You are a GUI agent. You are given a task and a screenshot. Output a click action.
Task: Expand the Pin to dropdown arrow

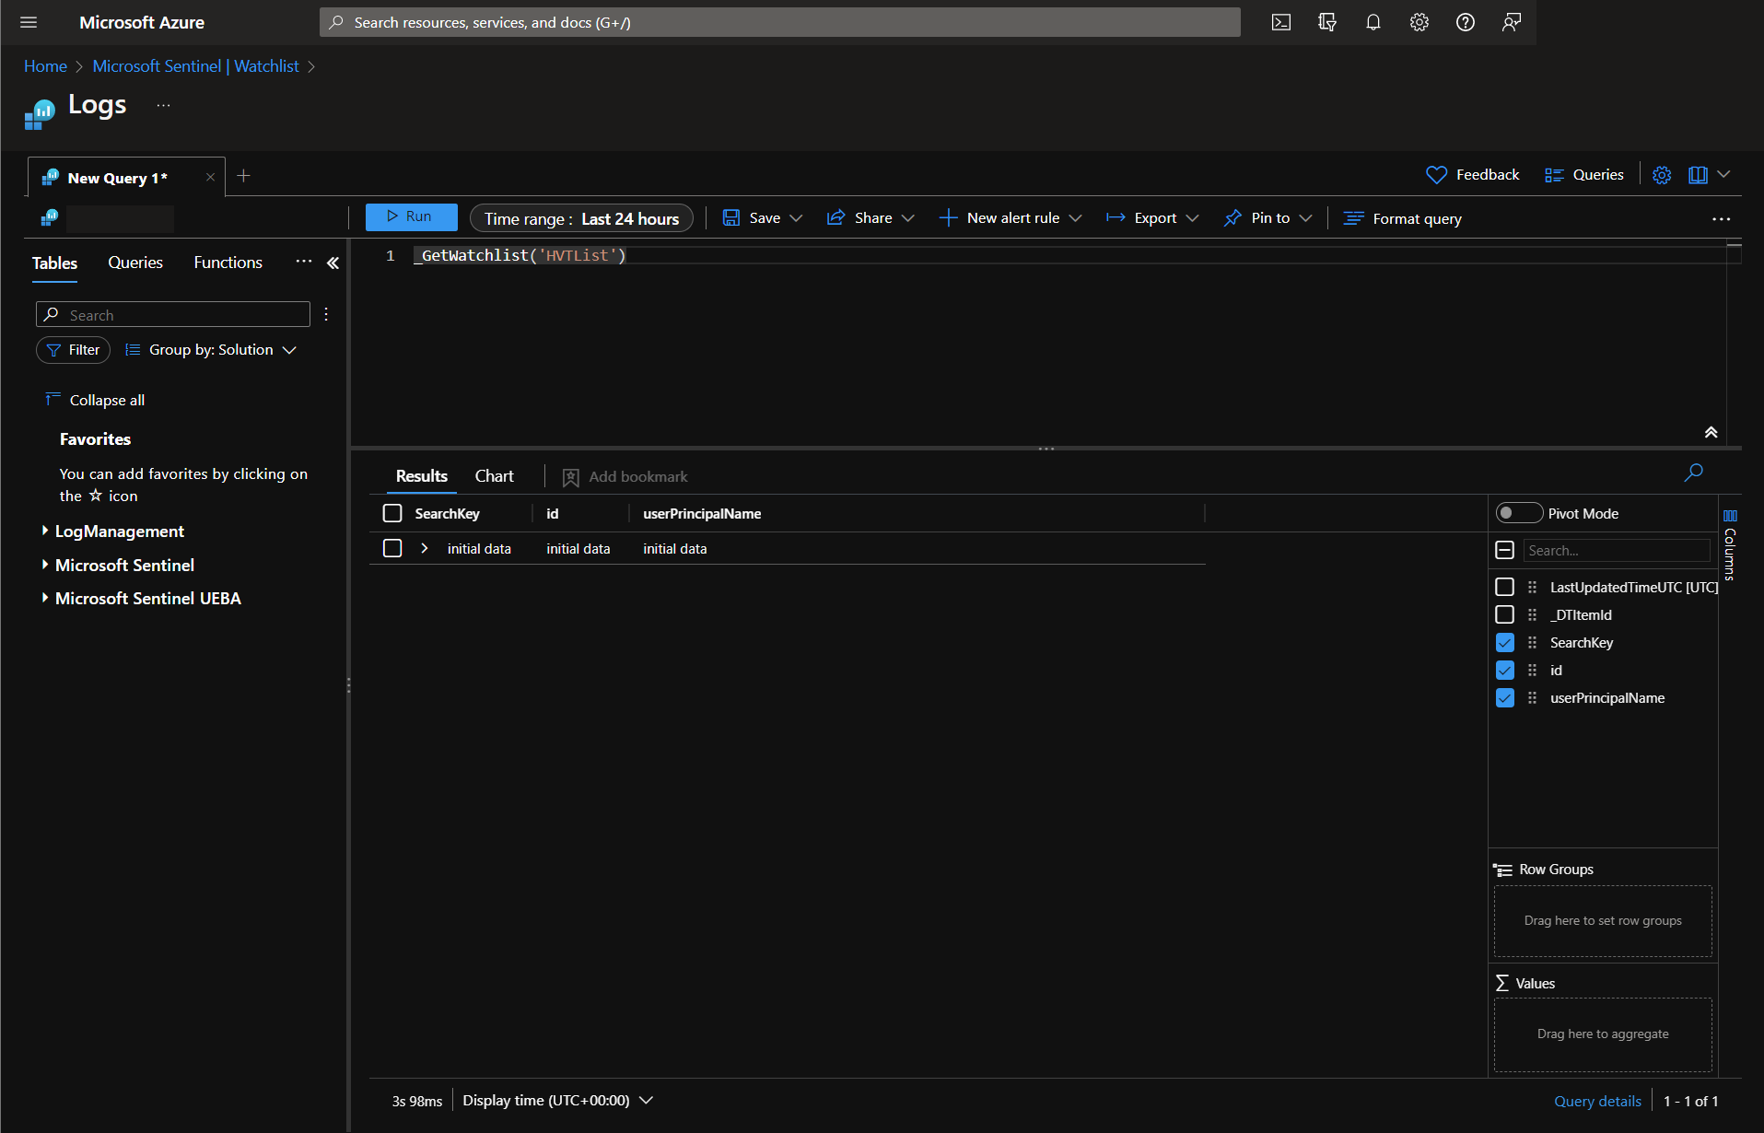(x=1305, y=218)
